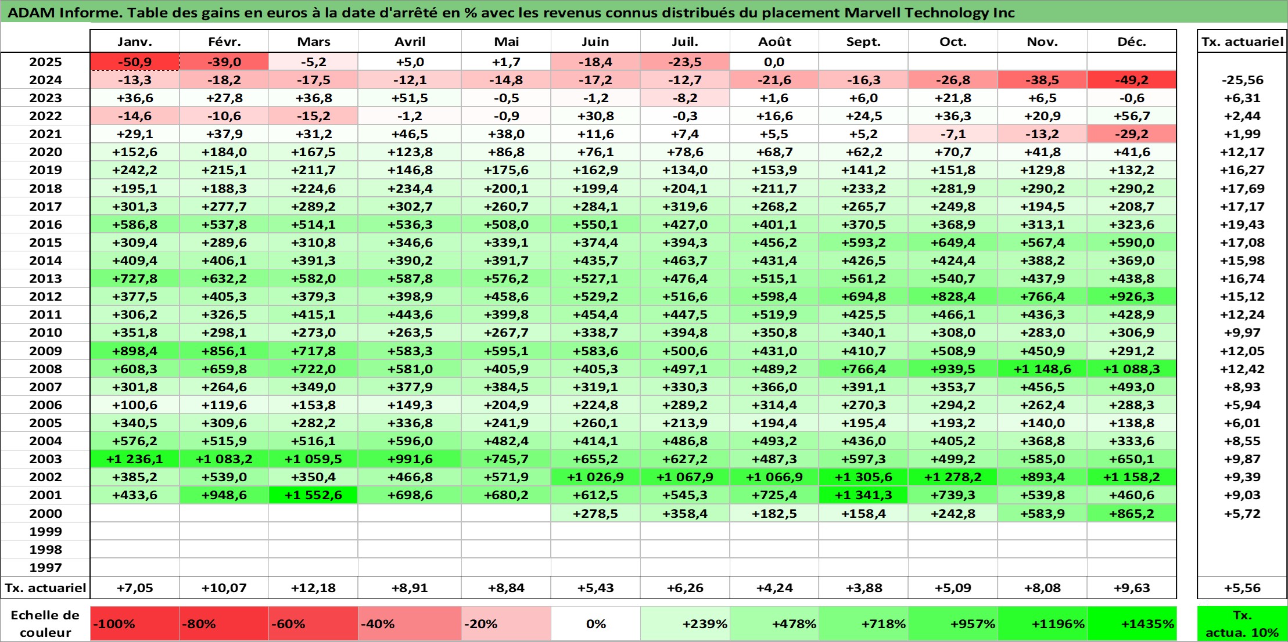Click the -20% pink color swatch

[506, 624]
